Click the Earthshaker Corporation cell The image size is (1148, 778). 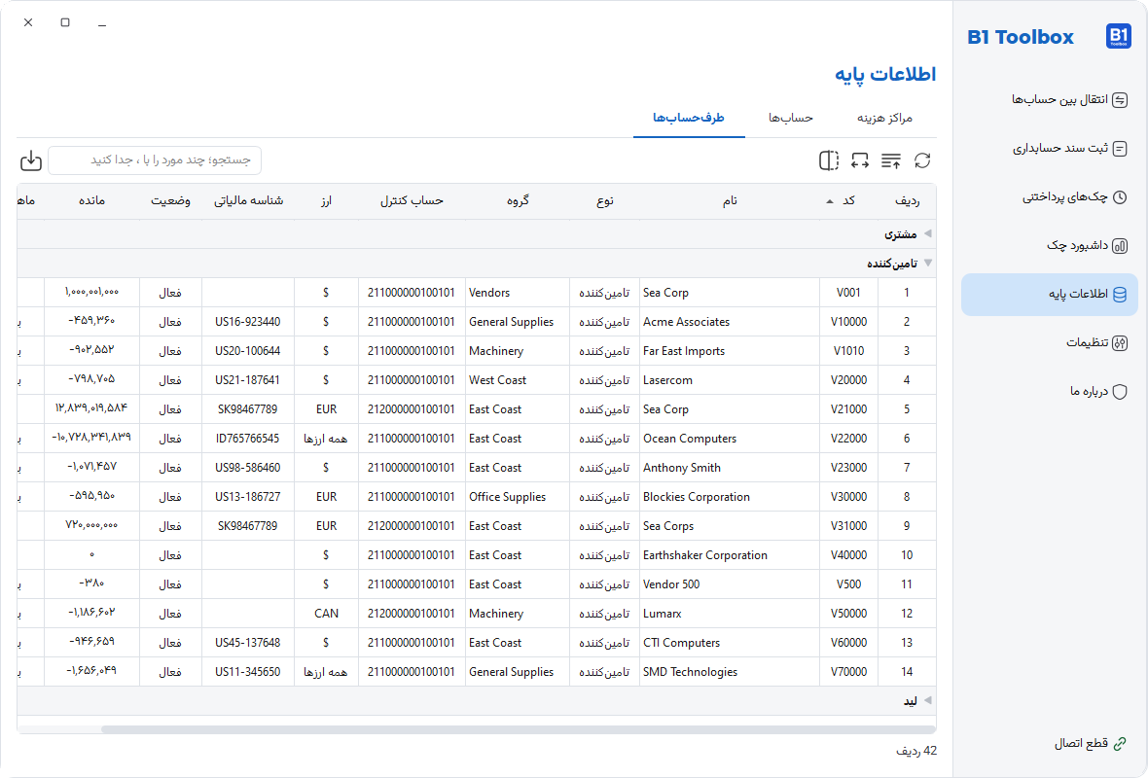point(730,555)
